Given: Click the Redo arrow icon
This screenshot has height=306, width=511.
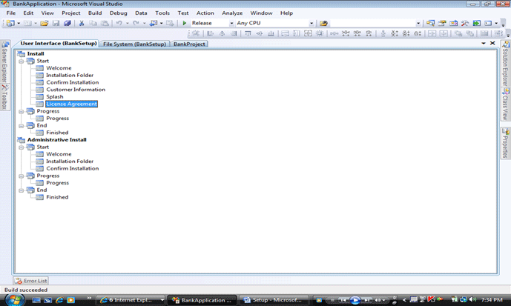Looking at the screenshot, I should [x=136, y=23].
